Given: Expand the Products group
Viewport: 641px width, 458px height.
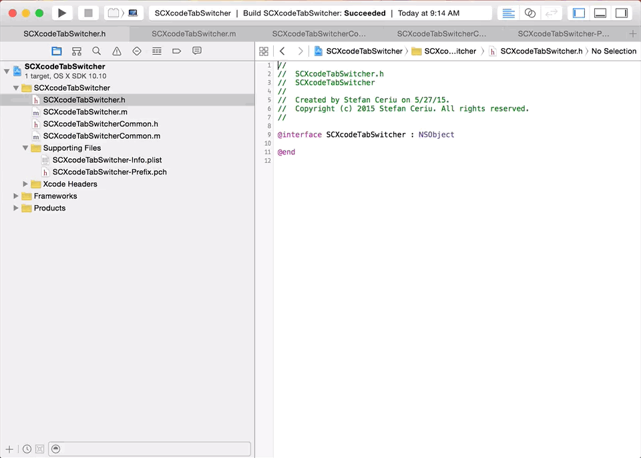Looking at the screenshot, I should coord(16,208).
